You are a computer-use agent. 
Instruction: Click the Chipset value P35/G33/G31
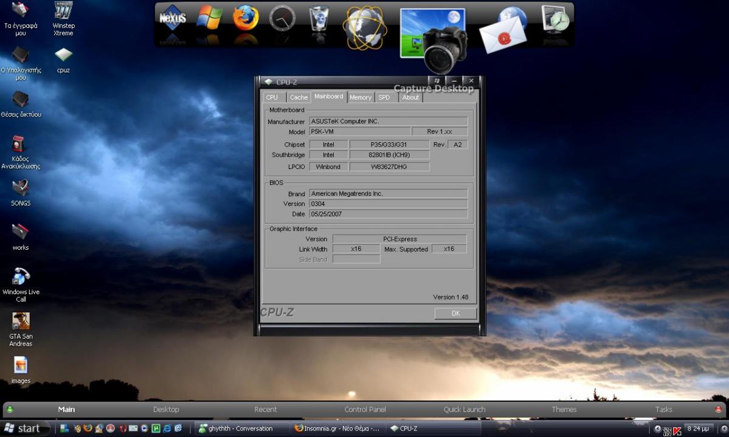point(389,145)
